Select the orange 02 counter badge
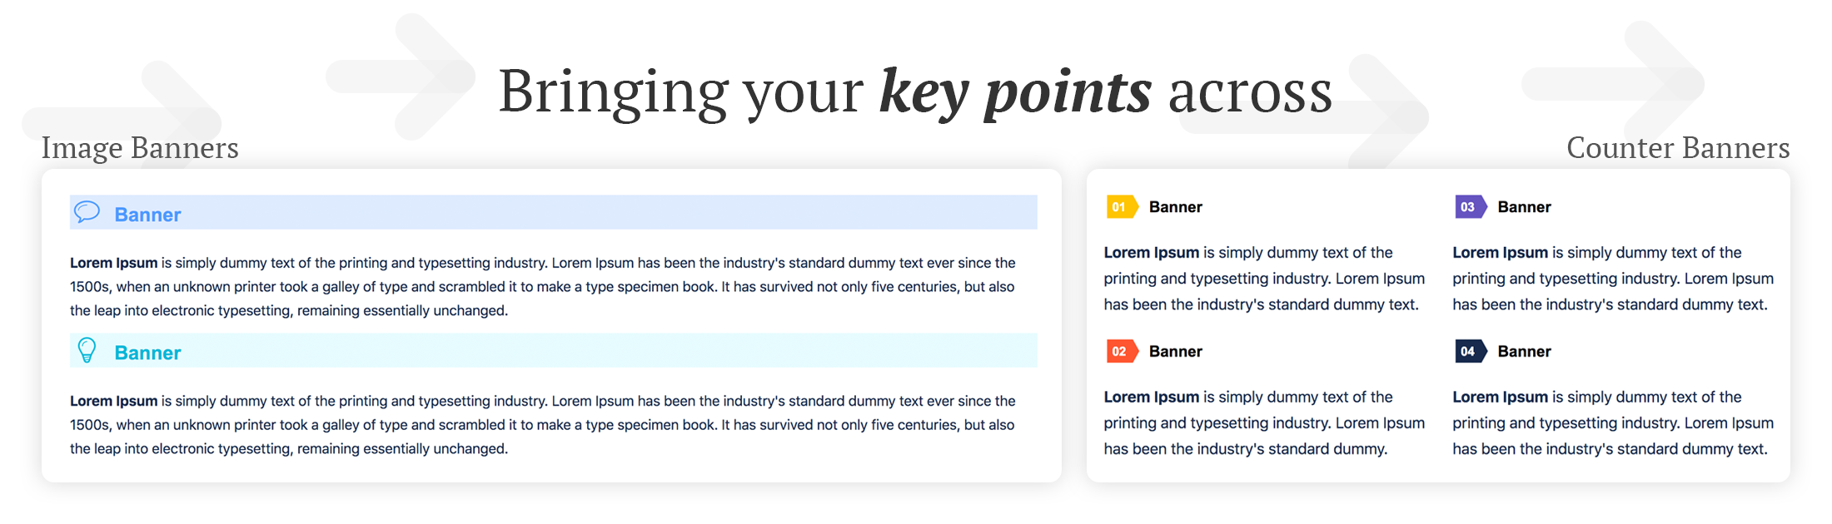The image size is (1832, 524). tap(1121, 352)
